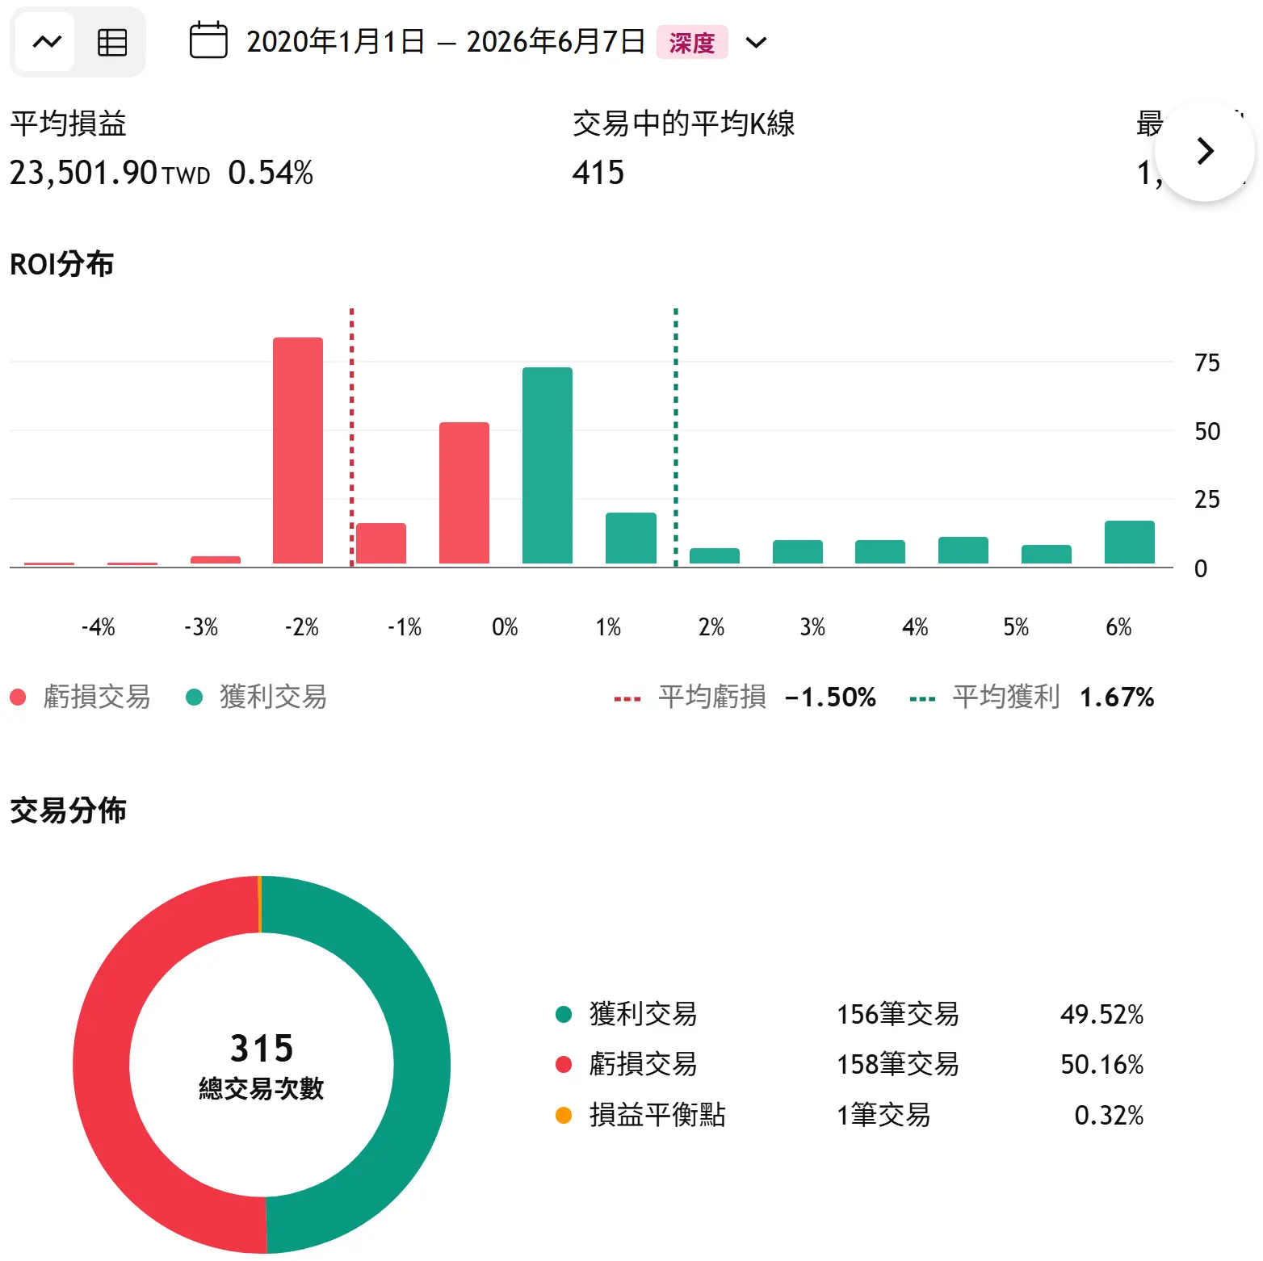Click the date range 2020年1月1日 — 2026年6月7日
Viewport: 1263px width, 1261px height.
pyautogui.click(x=446, y=41)
